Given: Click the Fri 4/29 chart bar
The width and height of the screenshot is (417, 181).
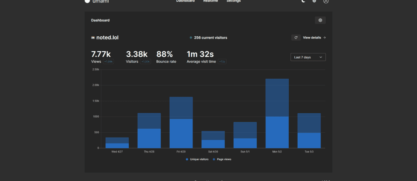Looking at the screenshot, I should (181, 123).
